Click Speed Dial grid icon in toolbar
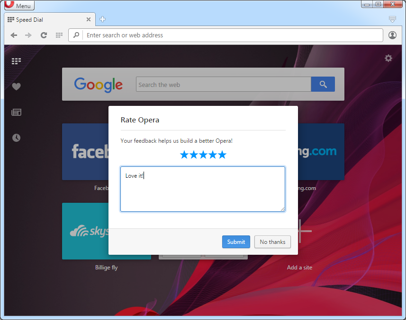406x320 pixels. click(x=59, y=35)
